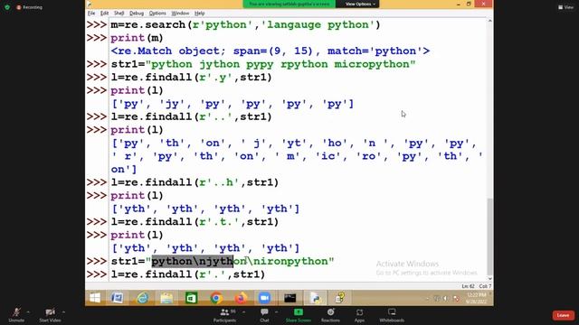The height and width of the screenshot is (325, 579).
Task: Click the output ['py', 'jy', 'py', 'py', 'py', 'py']
Action: (233, 104)
